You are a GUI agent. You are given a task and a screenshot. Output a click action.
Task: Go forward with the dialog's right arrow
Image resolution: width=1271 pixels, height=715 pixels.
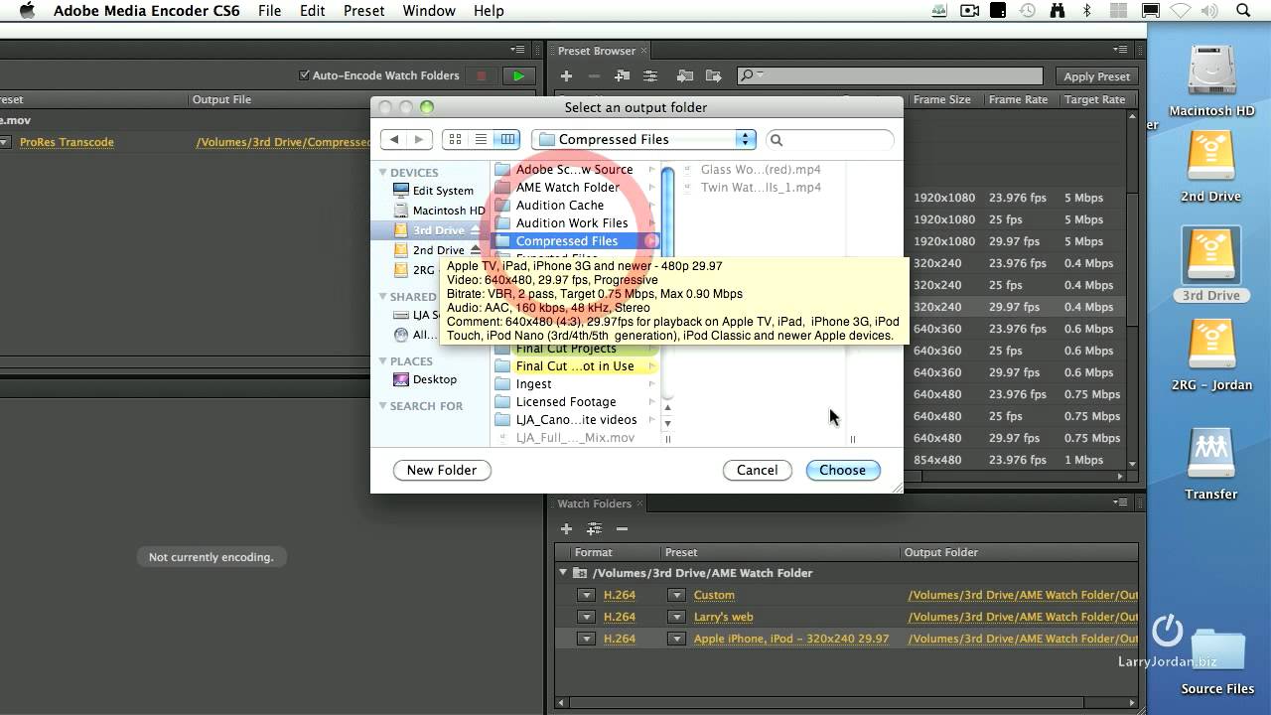[x=419, y=140]
